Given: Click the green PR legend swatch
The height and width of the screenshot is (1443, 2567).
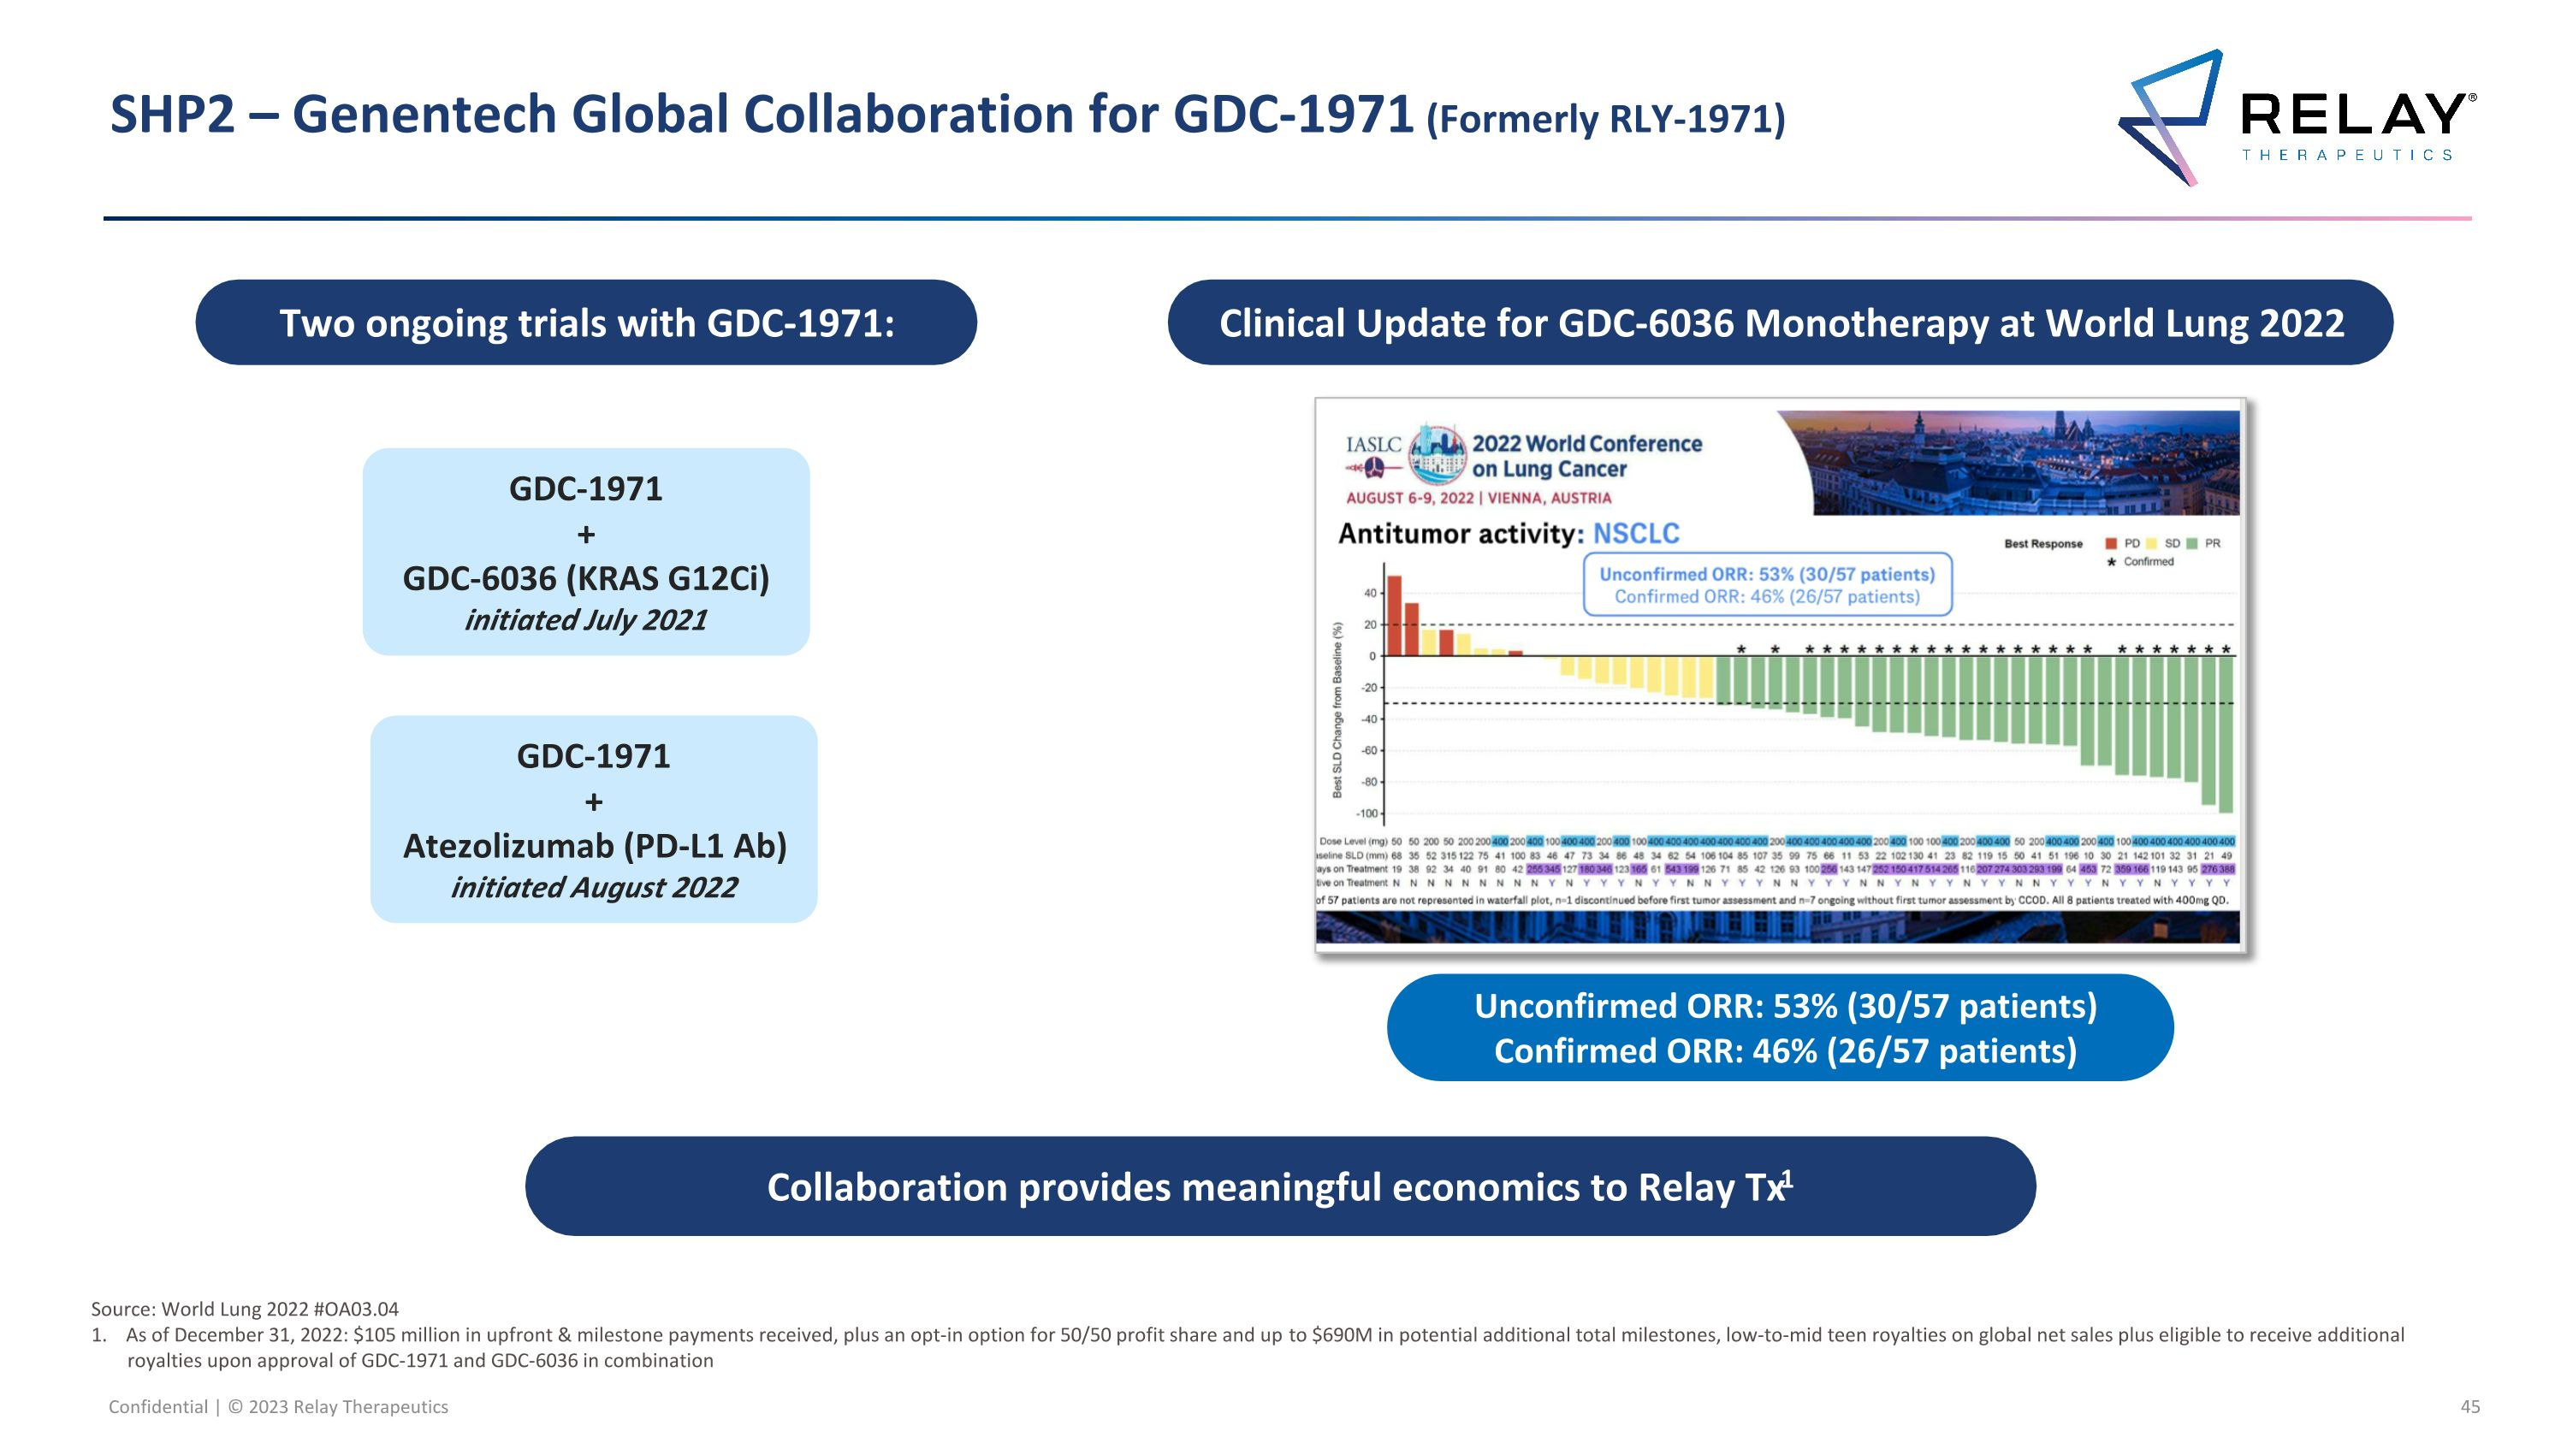Looking at the screenshot, I should click(x=2192, y=544).
